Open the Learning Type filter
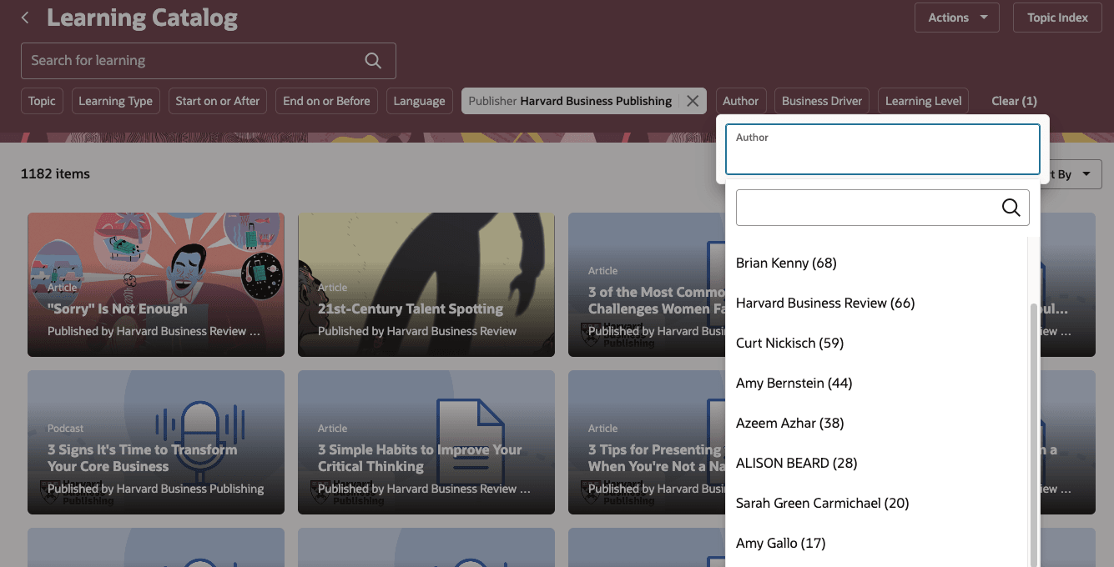The width and height of the screenshot is (1114, 567). click(115, 101)
